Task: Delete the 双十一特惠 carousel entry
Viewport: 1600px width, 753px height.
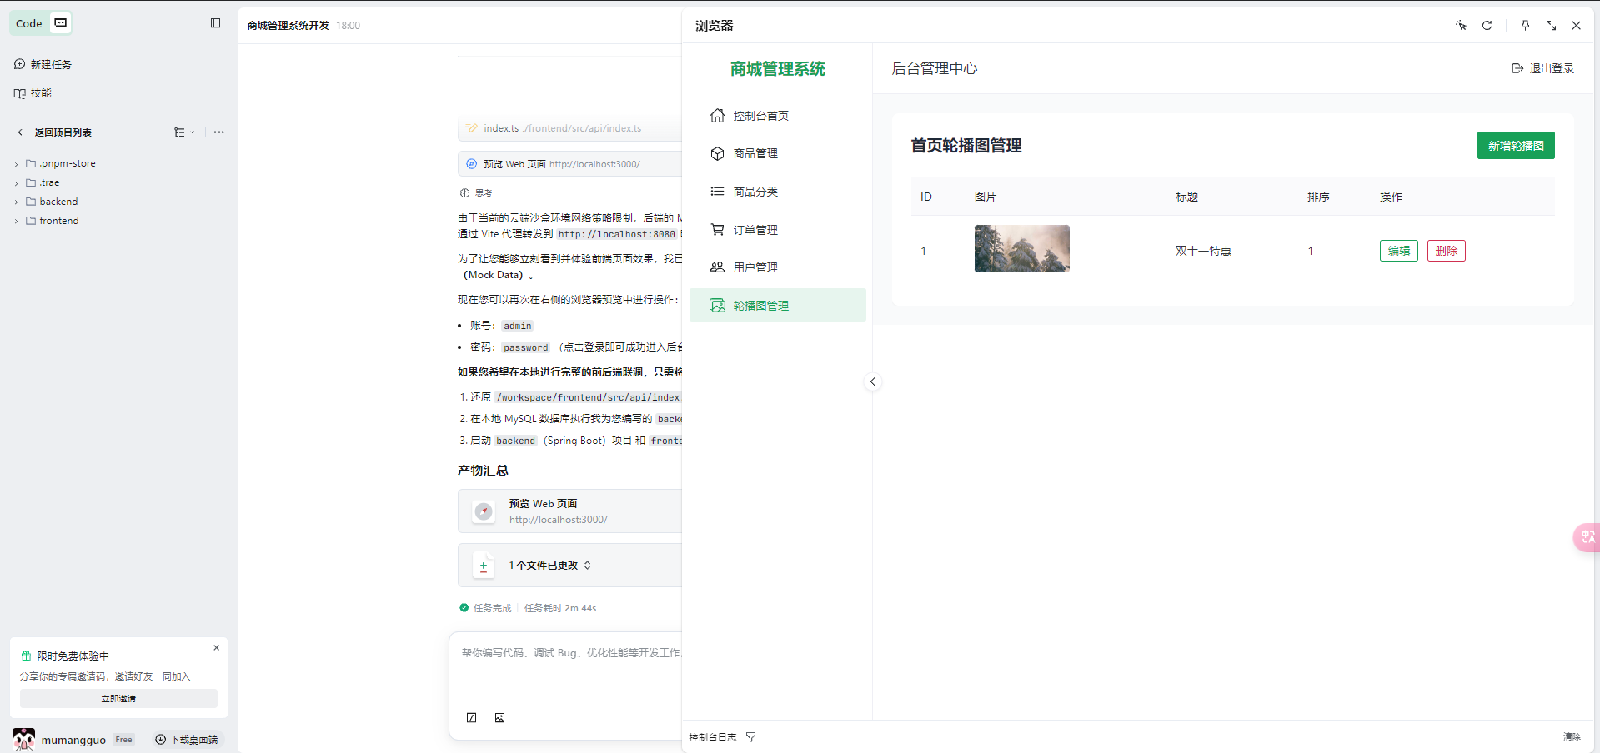Action: [x=1446, y=251]
